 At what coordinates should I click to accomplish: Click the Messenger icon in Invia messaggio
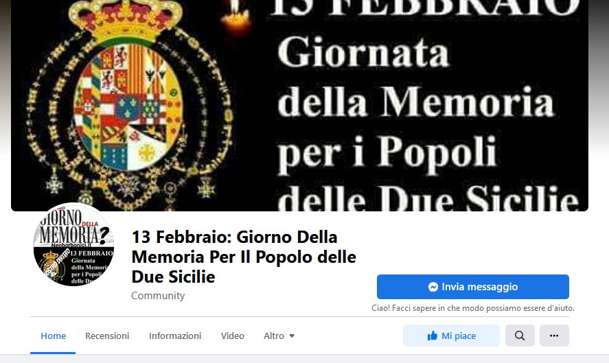click(433, 287)
